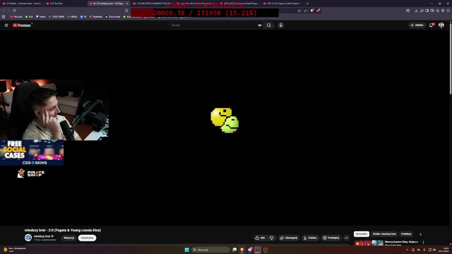Open the PayMedia bookmark

[x=96, y=17]
